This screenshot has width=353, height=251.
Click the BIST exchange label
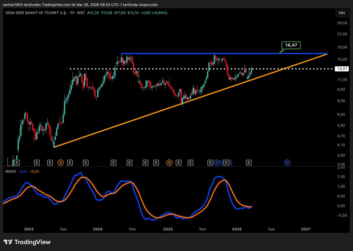click(x=81, y=13)
